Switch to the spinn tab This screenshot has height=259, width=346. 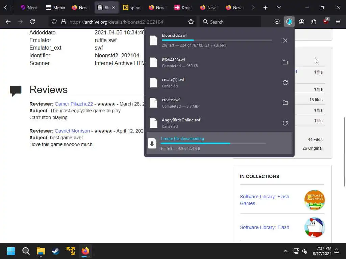click(x=131, y=7)
